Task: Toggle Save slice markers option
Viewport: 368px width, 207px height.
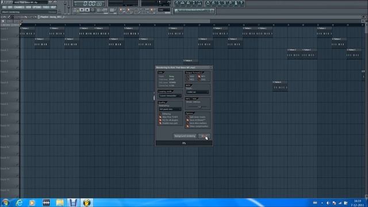Action: [x=187, y=123]
